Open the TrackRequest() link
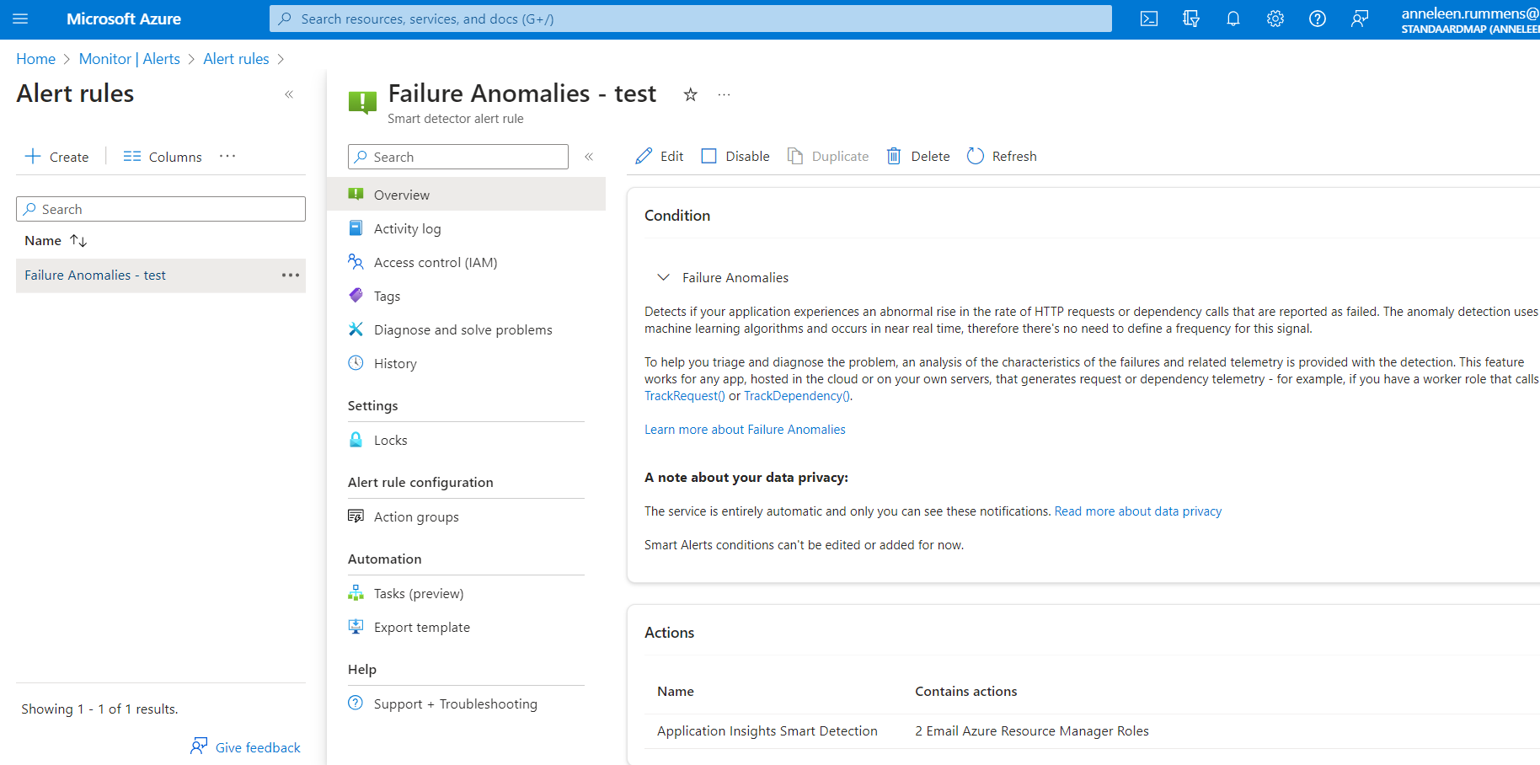 [685, 396]
